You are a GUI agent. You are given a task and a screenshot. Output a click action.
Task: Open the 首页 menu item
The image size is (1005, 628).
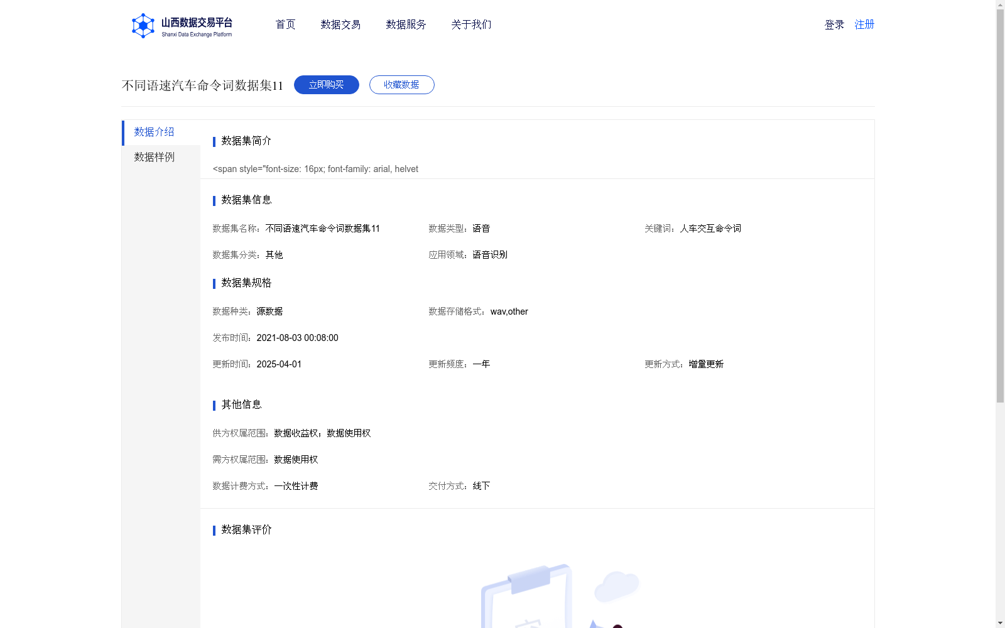[x=285, y=24]
